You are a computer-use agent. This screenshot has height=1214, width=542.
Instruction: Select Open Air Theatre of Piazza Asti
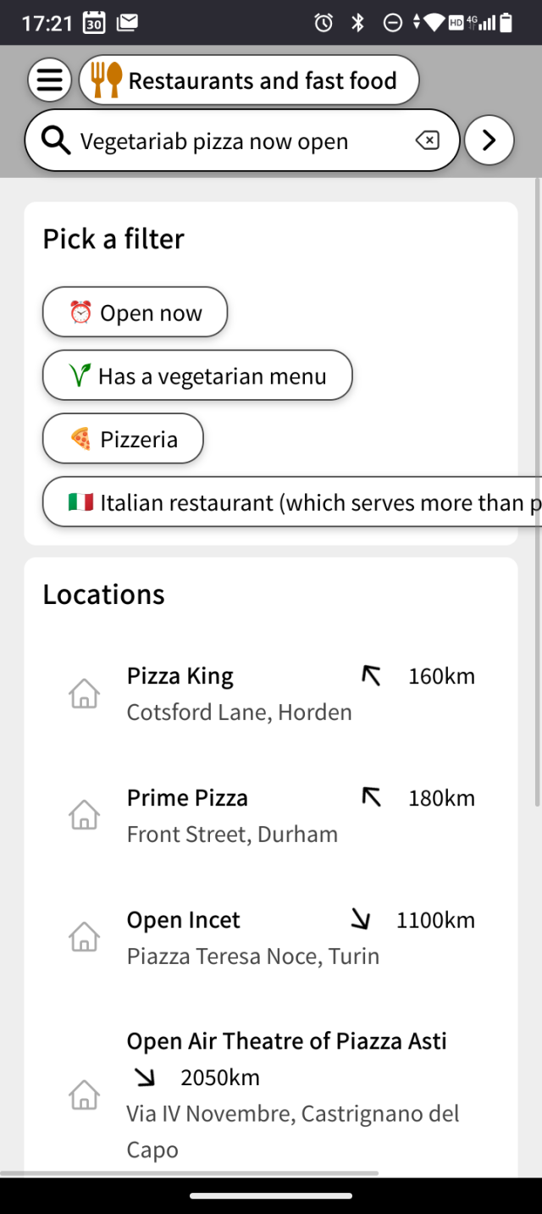[287, 1041]
